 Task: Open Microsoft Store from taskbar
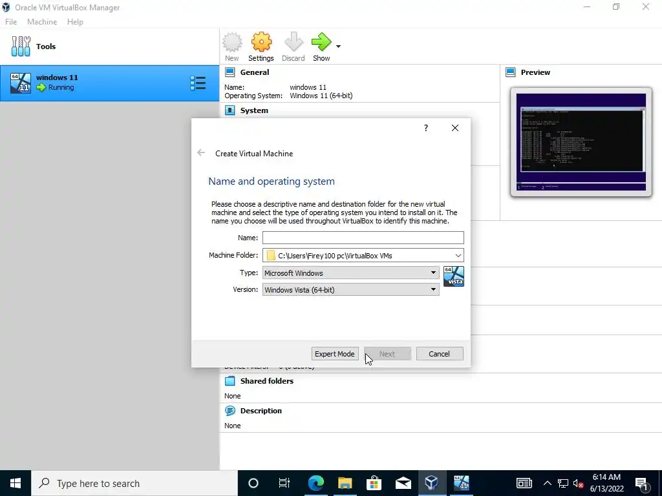374,483
